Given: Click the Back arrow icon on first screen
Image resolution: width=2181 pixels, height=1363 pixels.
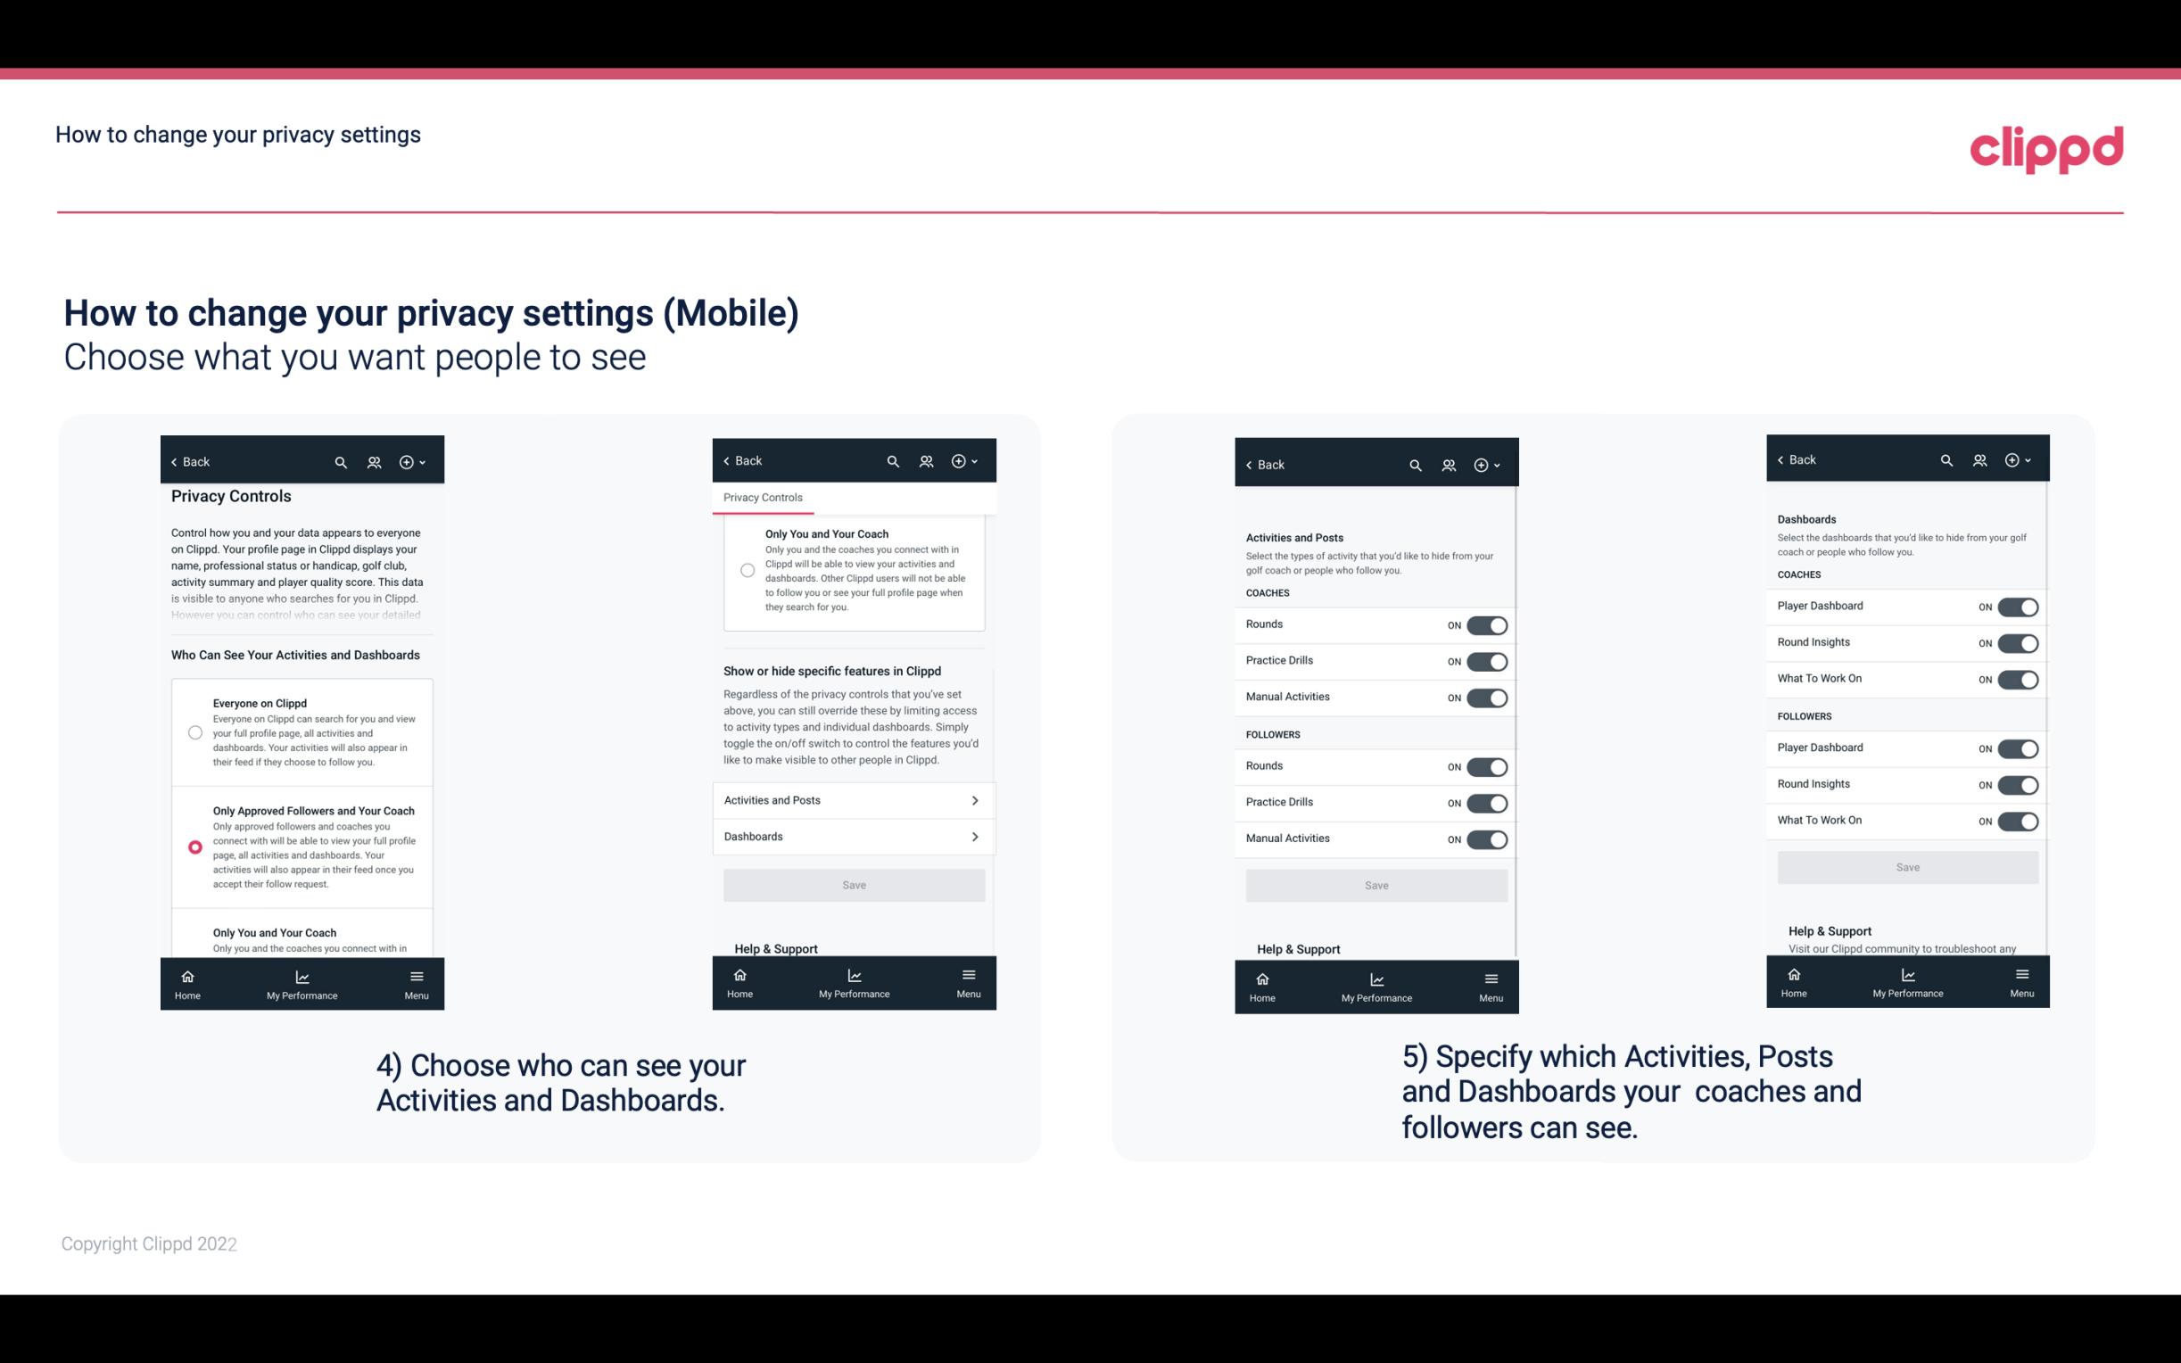Looking at the screenshot, I should click(174, 462).
